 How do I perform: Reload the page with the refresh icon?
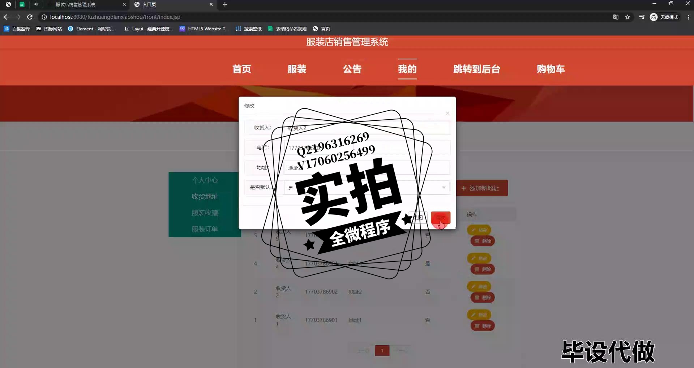30,17
